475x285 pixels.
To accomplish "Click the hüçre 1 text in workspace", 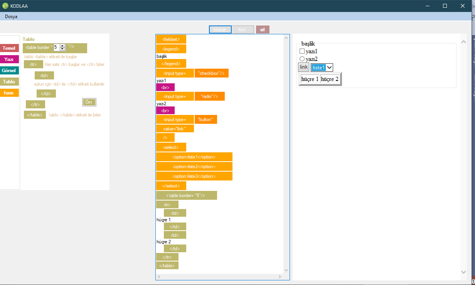I will point(163,220).
